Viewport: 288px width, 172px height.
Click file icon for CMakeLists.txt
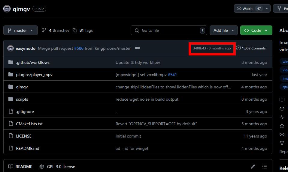point(11,124)
